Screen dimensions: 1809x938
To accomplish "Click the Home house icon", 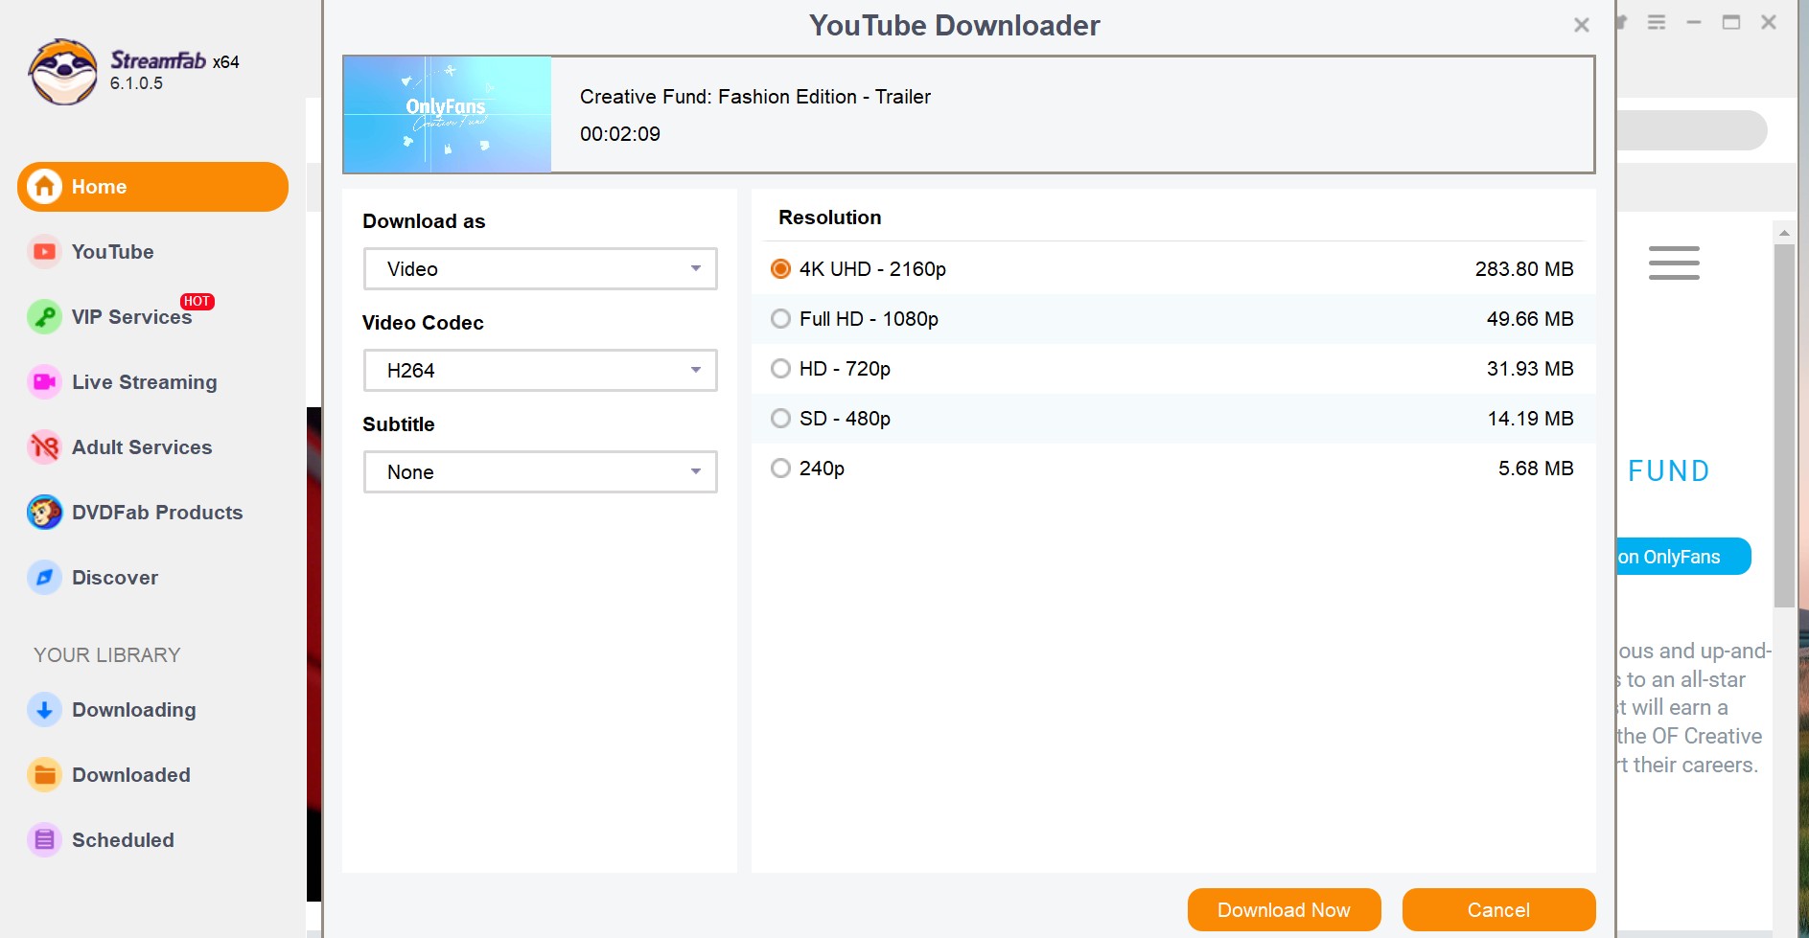I will [x=44, y=187].
